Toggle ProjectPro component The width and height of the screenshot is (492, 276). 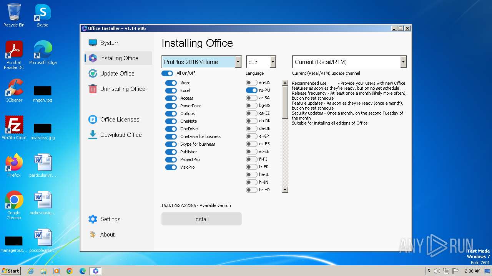[171, 159]
